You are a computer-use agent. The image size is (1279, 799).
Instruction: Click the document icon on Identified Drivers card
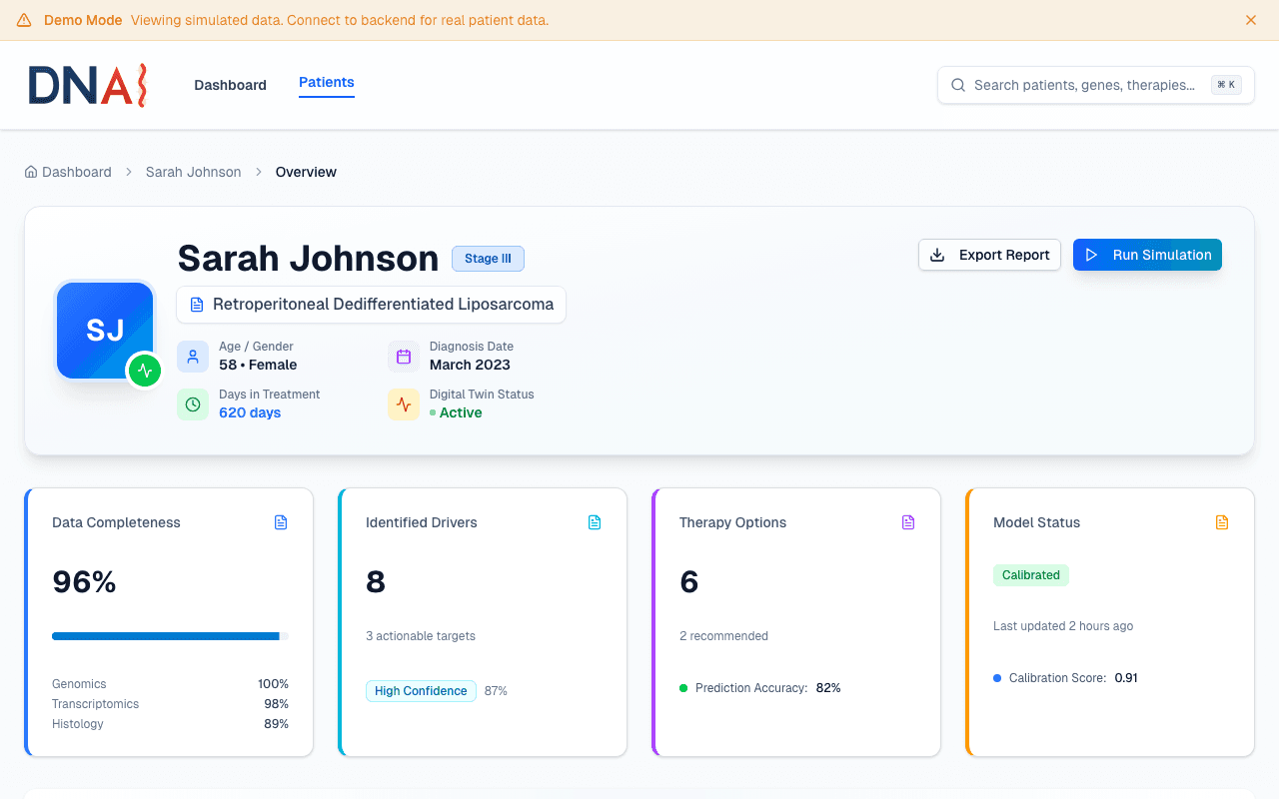pyautogui.click(x=595, y=521)
